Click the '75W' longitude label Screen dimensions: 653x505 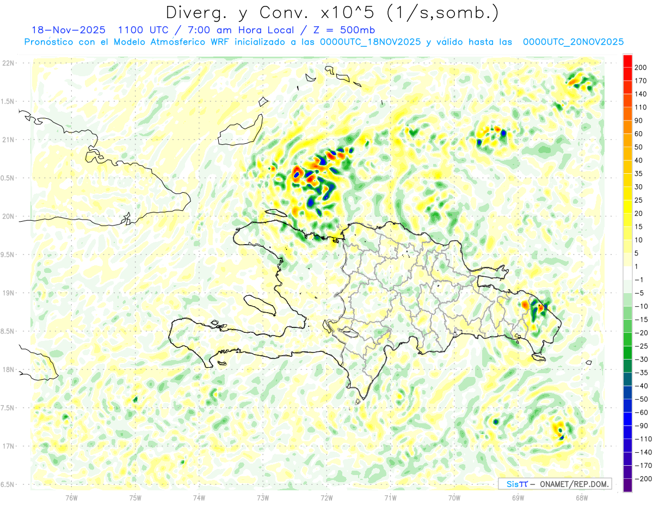[135, 497]
